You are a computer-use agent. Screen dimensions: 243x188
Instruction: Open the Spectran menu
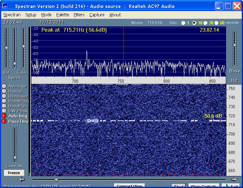(x=12, y=15)
